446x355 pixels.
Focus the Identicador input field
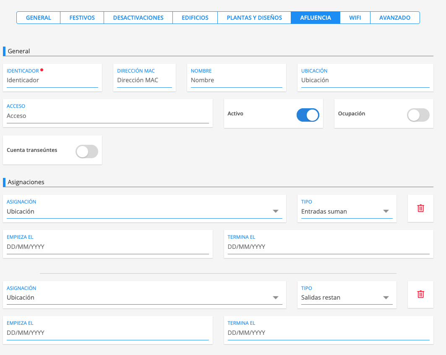point(52,80)
